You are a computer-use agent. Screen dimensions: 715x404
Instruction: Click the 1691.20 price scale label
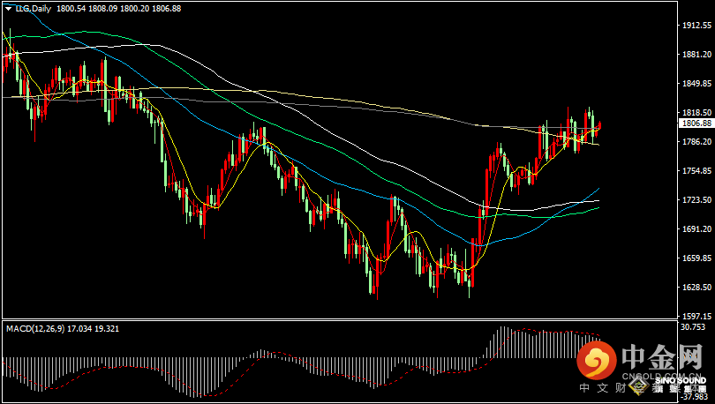tap(696, 229)
